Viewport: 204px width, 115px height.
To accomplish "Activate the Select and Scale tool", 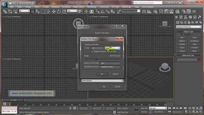I will (64, 11).
